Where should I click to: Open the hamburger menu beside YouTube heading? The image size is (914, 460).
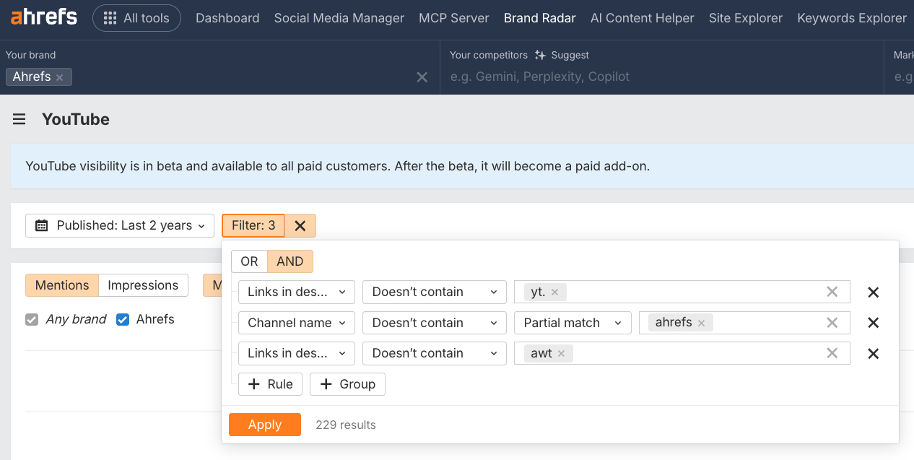(19, 119)
